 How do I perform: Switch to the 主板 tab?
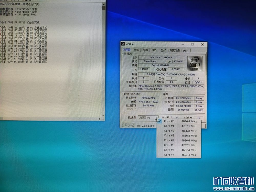[136, 50]
